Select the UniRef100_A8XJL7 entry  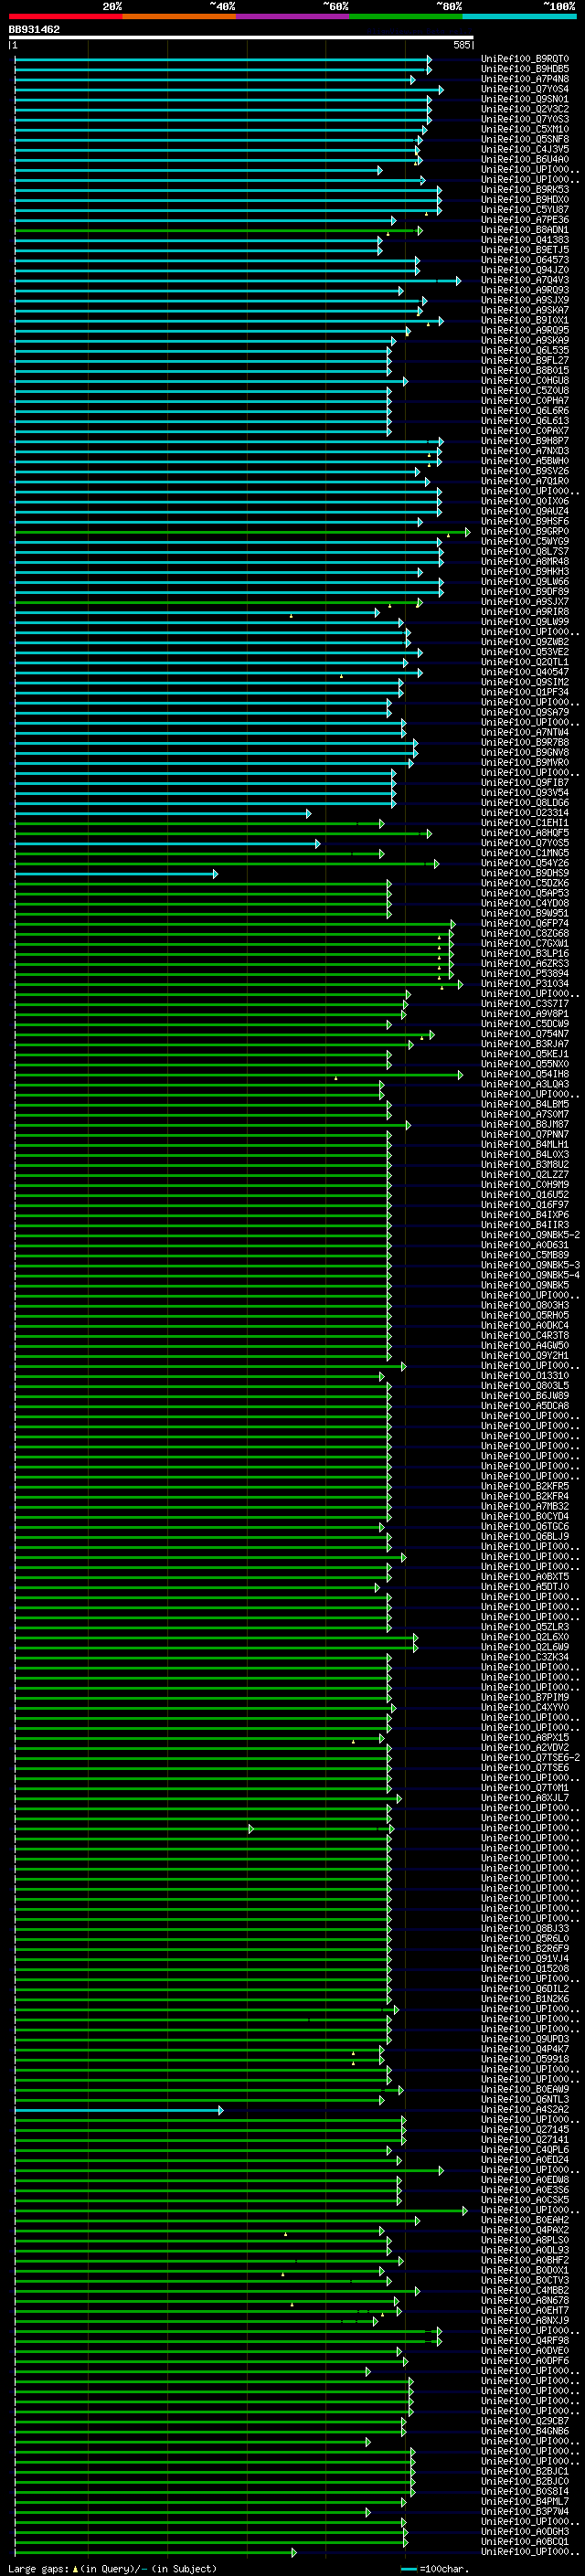(525, 1797)
